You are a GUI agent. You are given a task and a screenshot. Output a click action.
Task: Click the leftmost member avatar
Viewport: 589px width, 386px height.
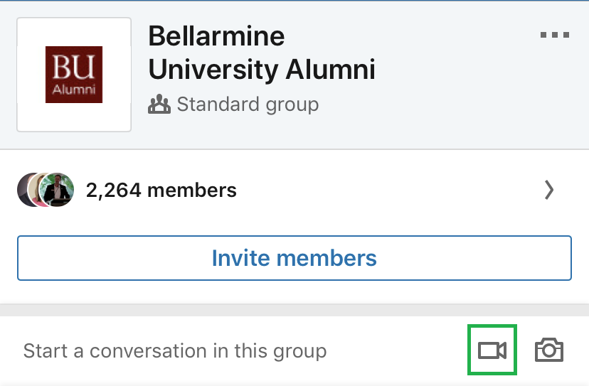tap(27, 189)
